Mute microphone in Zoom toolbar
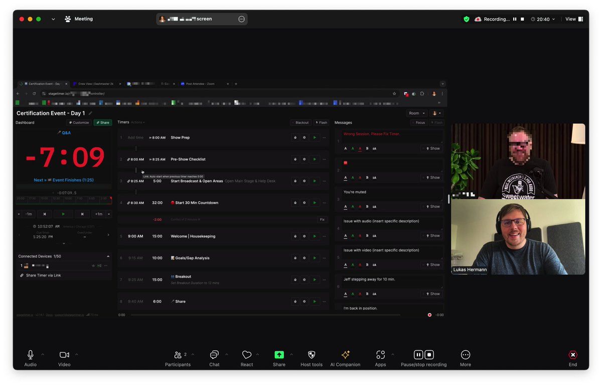Viewport: 602px width, 386px height. coord(30,355)
